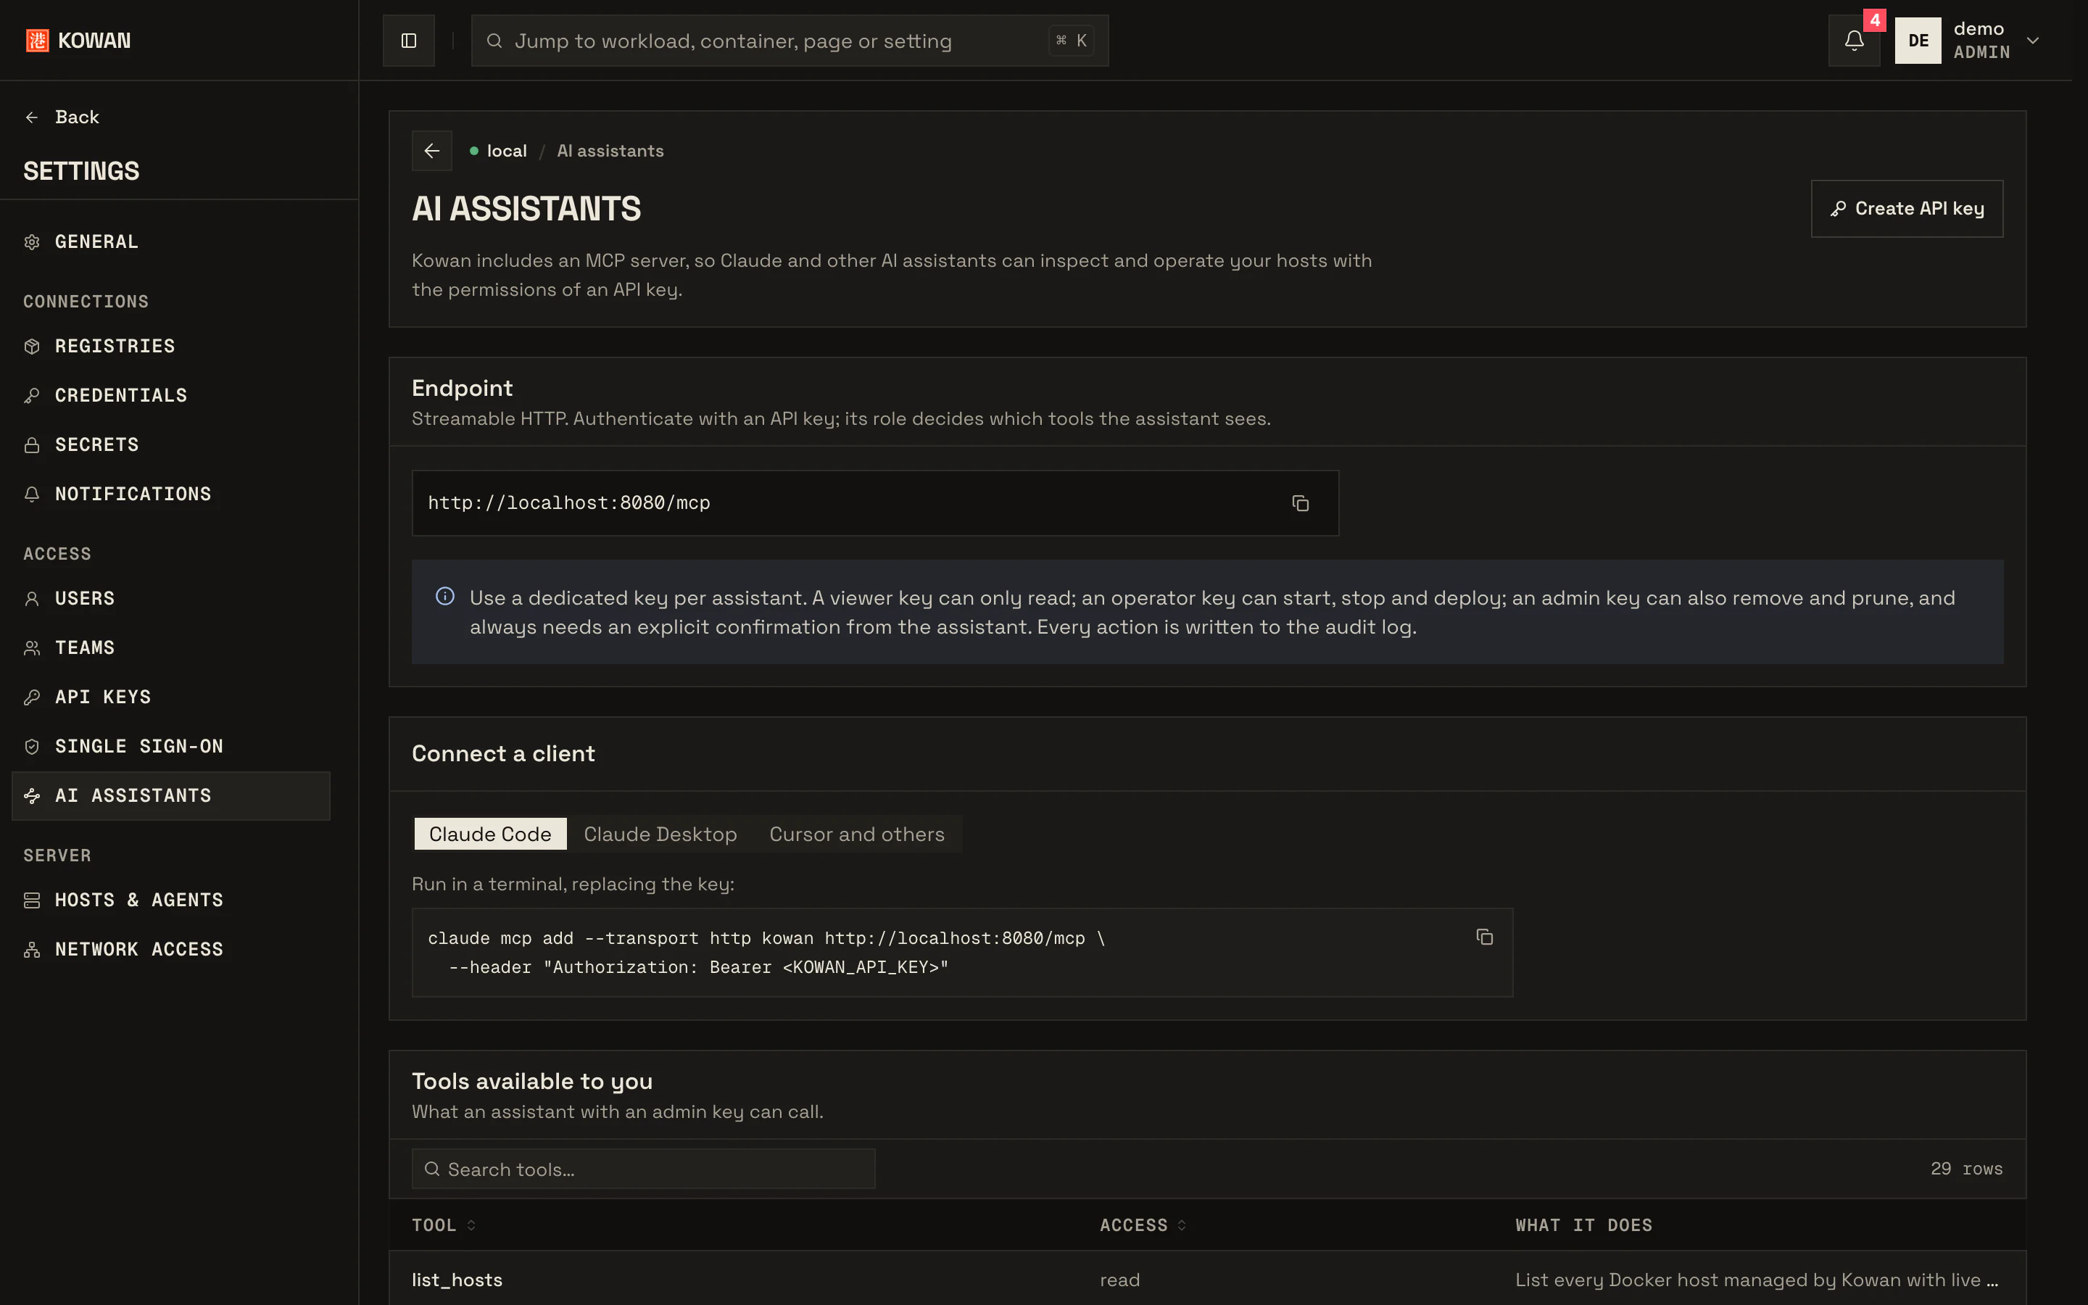Open Network Access settings
Screen dimensions: 2088x1305
tap(171, 950)
